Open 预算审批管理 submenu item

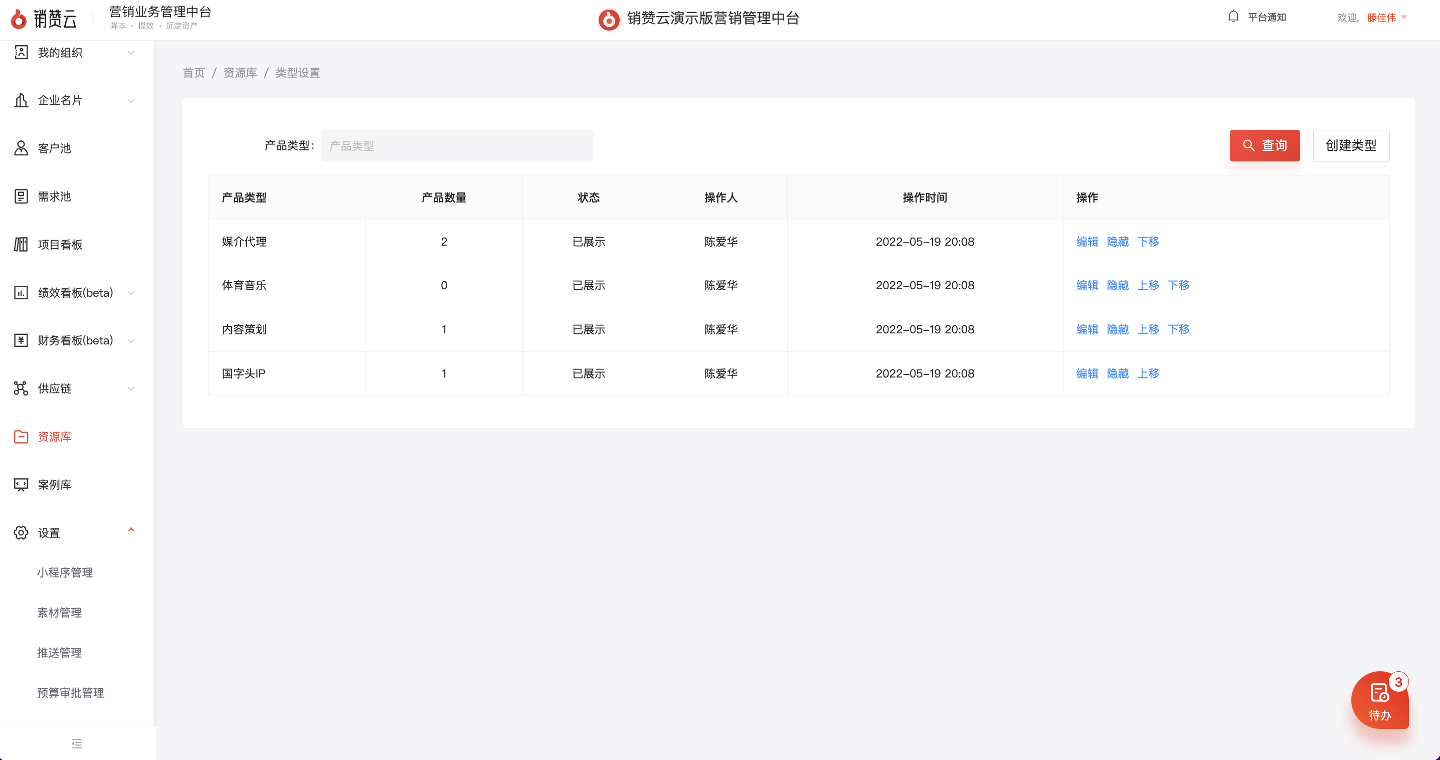click(x=70, y=692)
